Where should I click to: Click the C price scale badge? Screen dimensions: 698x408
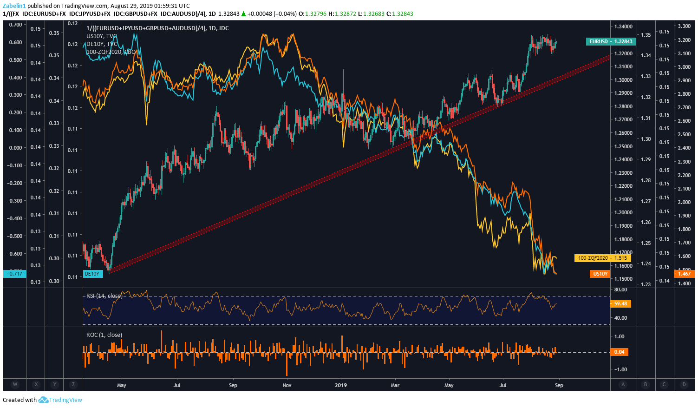click(x=664, y=384)
